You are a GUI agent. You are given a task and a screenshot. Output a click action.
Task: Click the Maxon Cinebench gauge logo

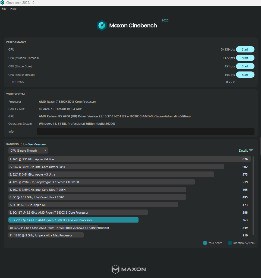coord(102,25)
